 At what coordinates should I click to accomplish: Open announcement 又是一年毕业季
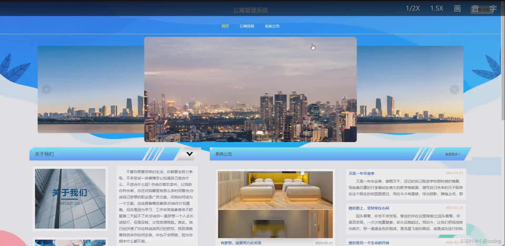[x=361, y=173]
